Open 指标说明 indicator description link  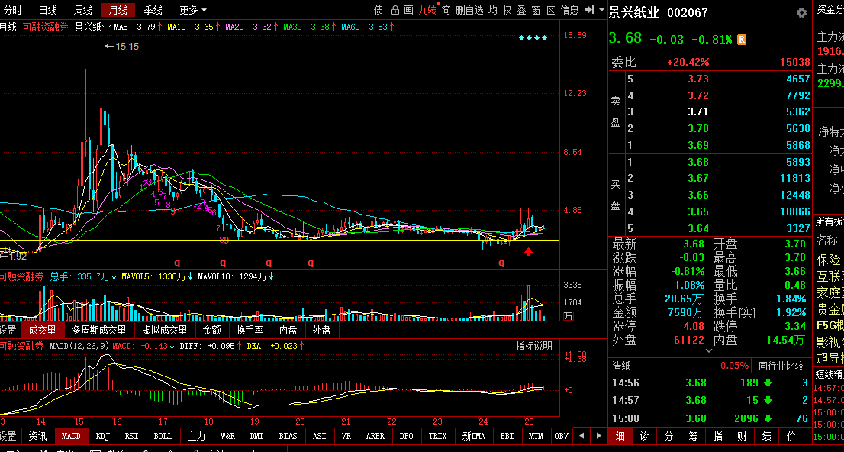pos(534,346)
